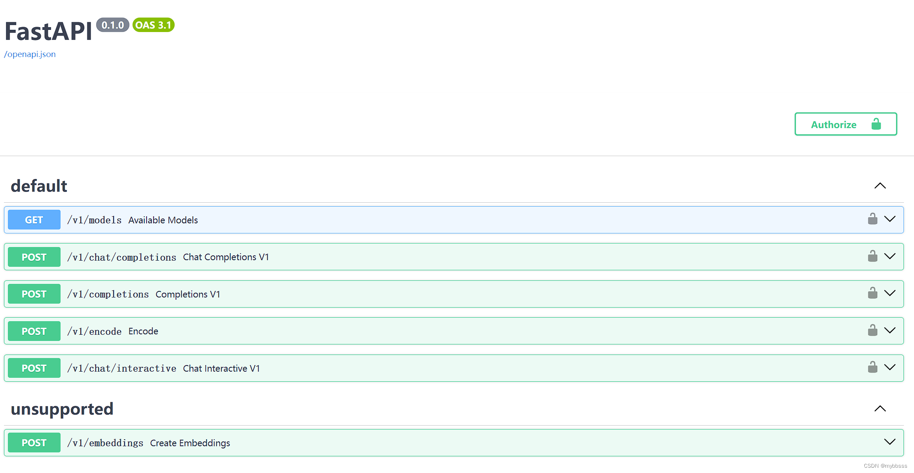This screenshot has width=914, height=473.
Task: Click the lock icon on /v1/chat/completions row
Action: (x=872, y=256)
